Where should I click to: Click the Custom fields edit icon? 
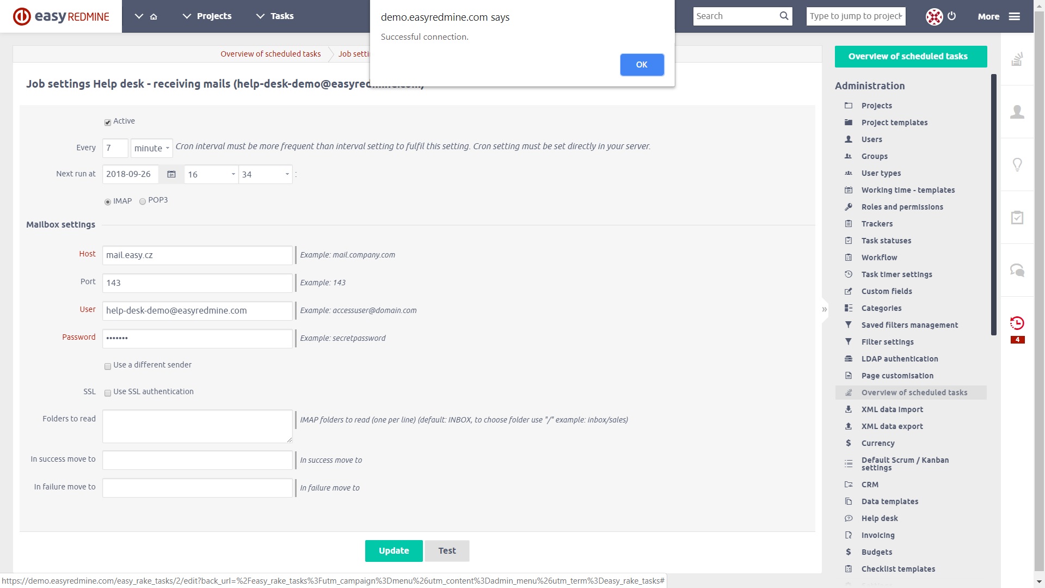click(849, 291)
